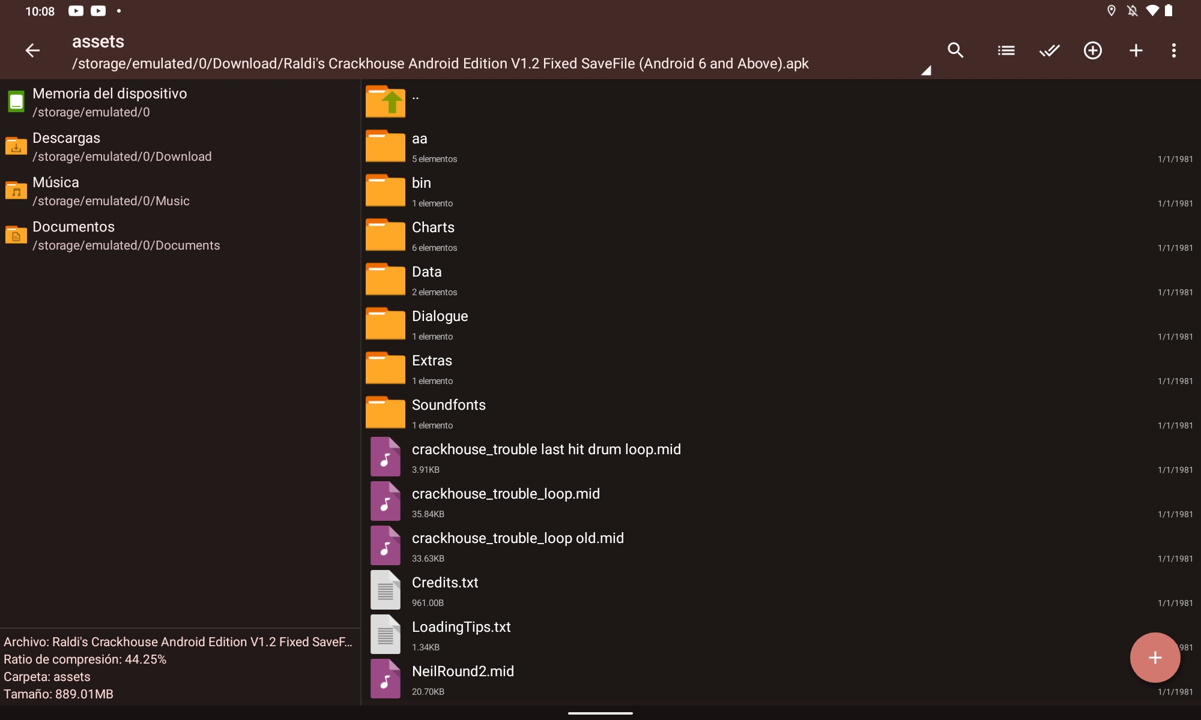Open Memoria del dispositivo storage icon
The image size is (1201, 720).
coord(16,101)
